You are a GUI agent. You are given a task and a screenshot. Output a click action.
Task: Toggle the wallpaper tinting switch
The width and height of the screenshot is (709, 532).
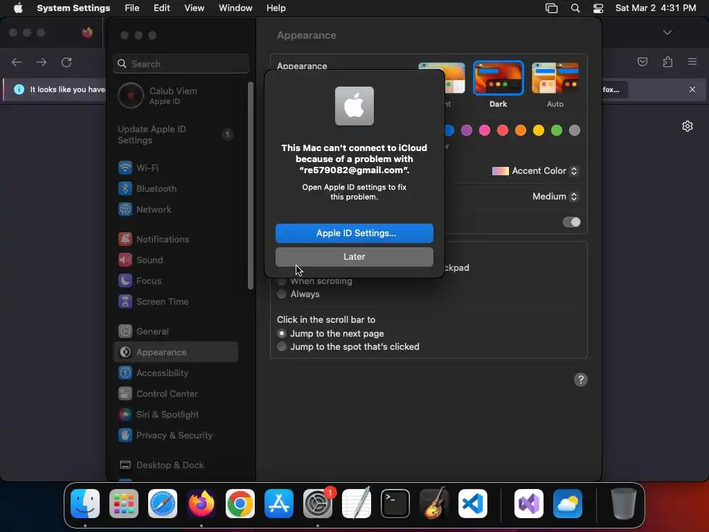coord(571,222)
